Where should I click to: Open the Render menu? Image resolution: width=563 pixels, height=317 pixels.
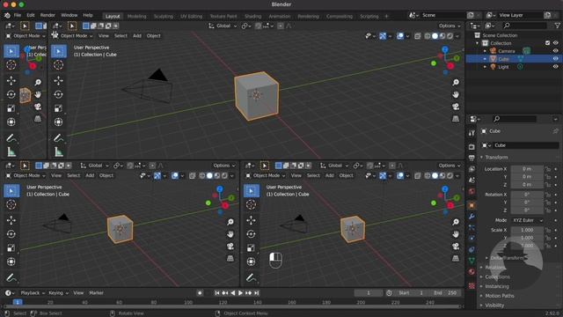[x=48, y=16]
